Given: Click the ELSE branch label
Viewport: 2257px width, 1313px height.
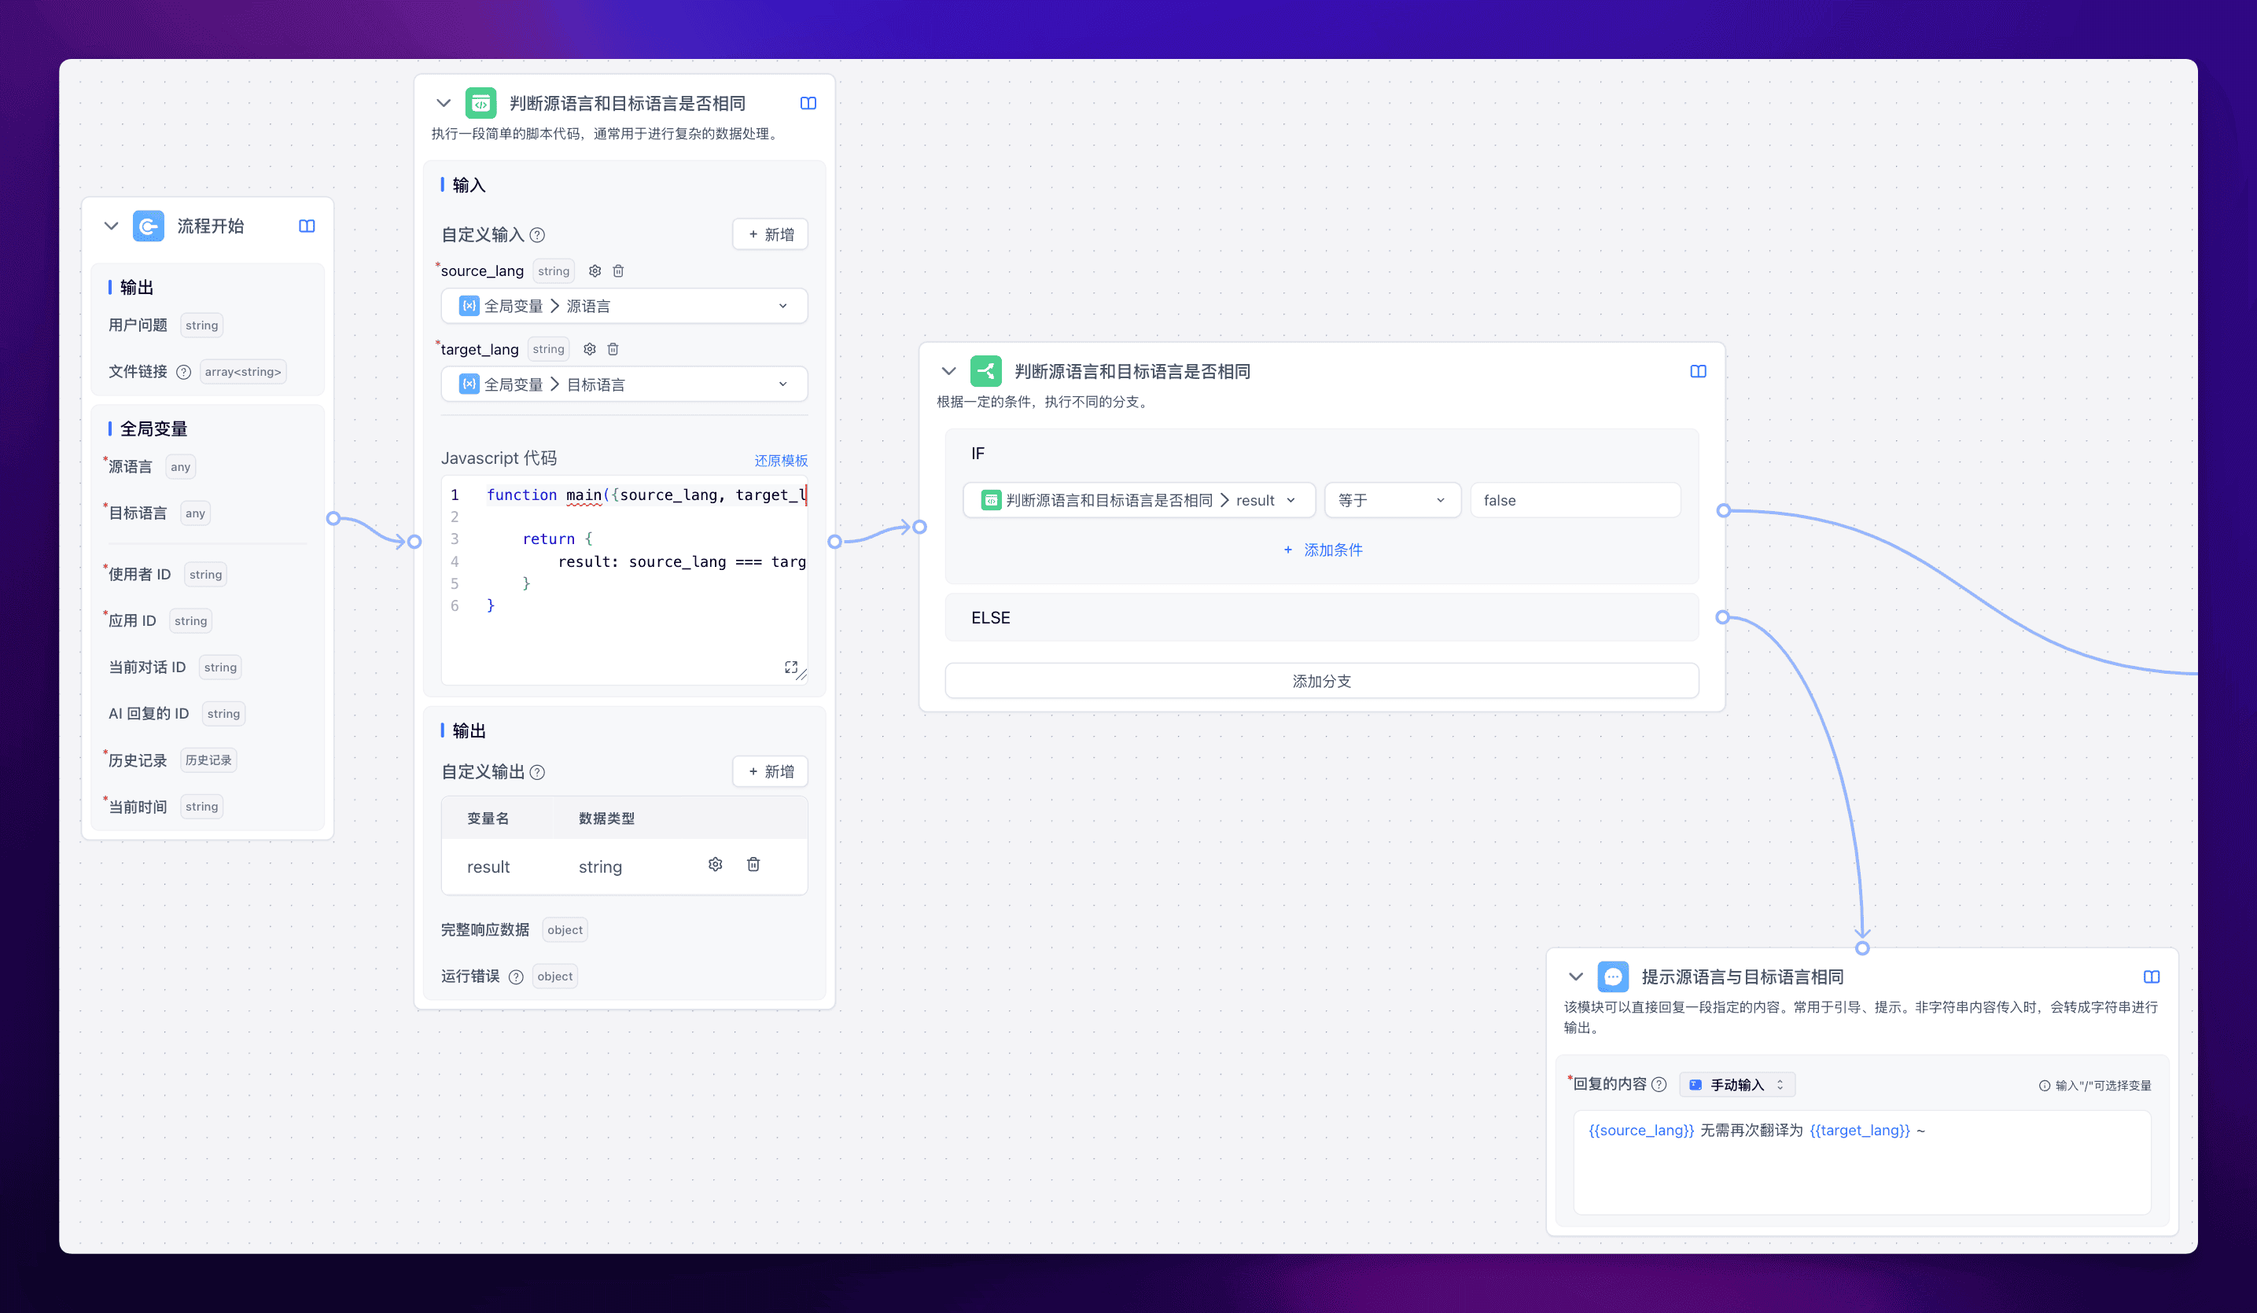Looking at the screenshot, I should coord(991,618).
